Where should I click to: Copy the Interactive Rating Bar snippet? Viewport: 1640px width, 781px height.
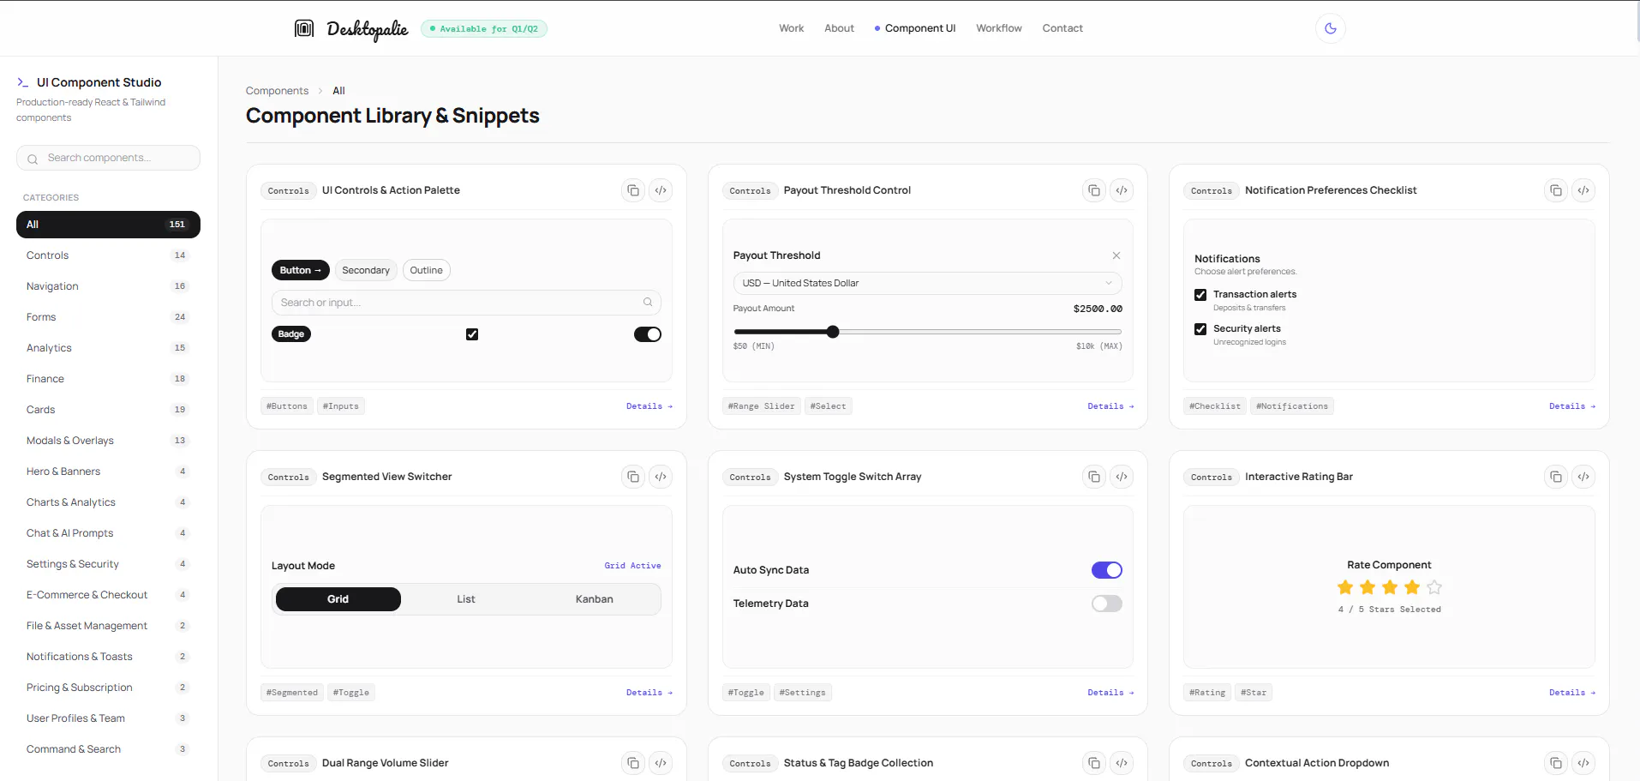coord(1556,477)
